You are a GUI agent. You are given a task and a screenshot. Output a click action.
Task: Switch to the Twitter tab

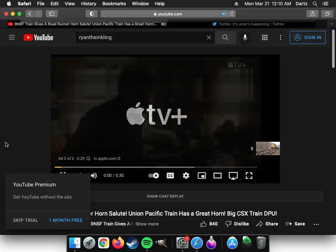pyautogui.click(x=248, y=24)
